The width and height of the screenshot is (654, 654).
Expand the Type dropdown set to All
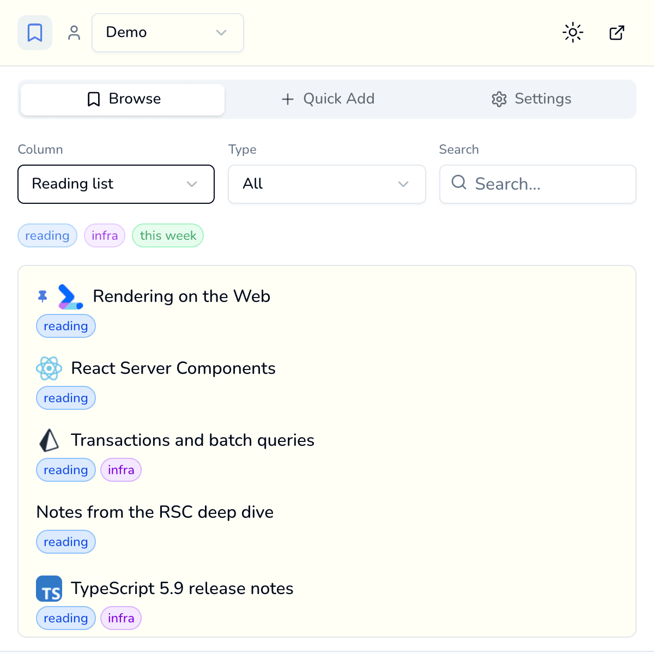click(327, 184)
